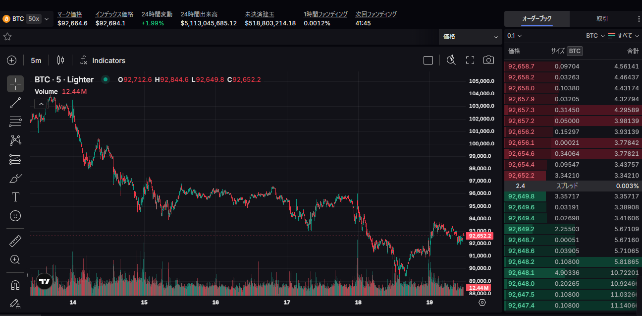Take a chart snapshot with camera icon
The image size is (642, 316).
(488, 61)
